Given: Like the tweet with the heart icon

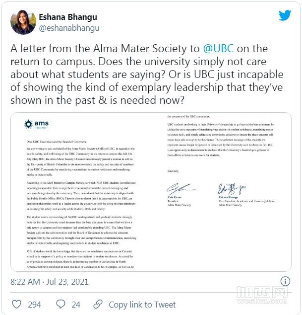Looking at the screenshot, I should (16, 304).
